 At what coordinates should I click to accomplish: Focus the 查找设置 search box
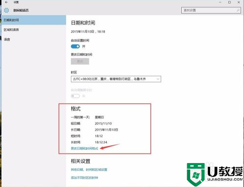click(211, 10)
